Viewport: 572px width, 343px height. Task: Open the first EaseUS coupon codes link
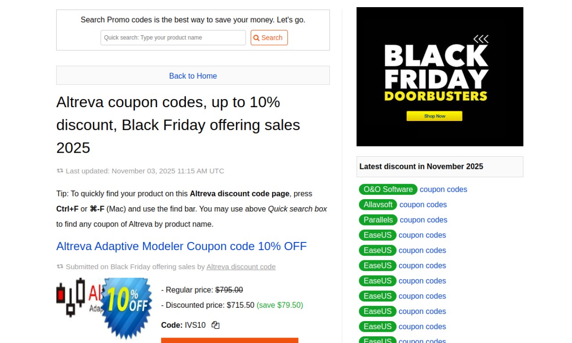(422, 235)
